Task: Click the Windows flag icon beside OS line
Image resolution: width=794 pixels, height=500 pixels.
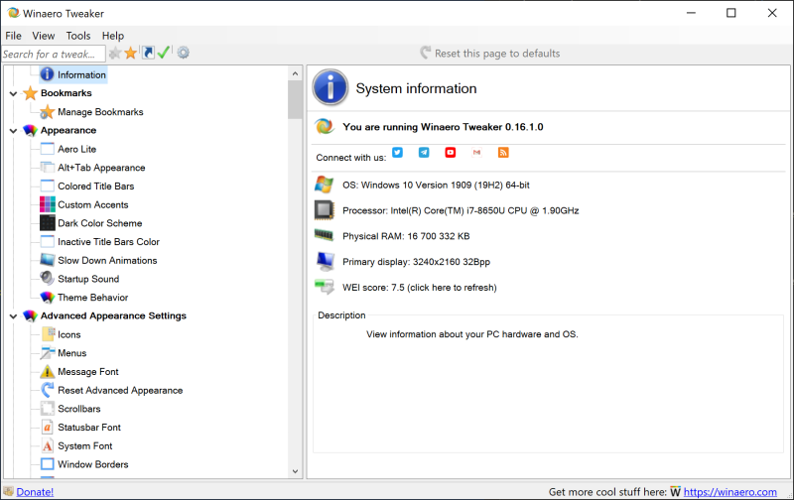Action: point(325,185)
